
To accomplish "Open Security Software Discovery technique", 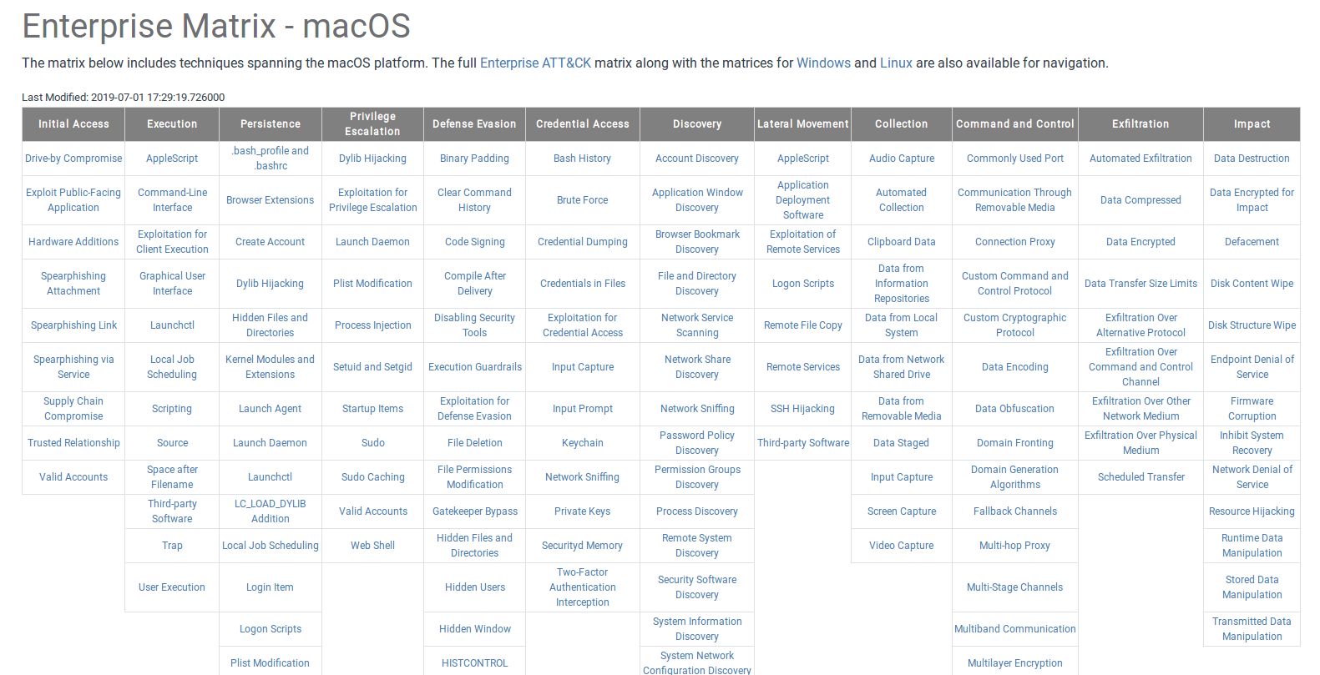I will [697, 587].
